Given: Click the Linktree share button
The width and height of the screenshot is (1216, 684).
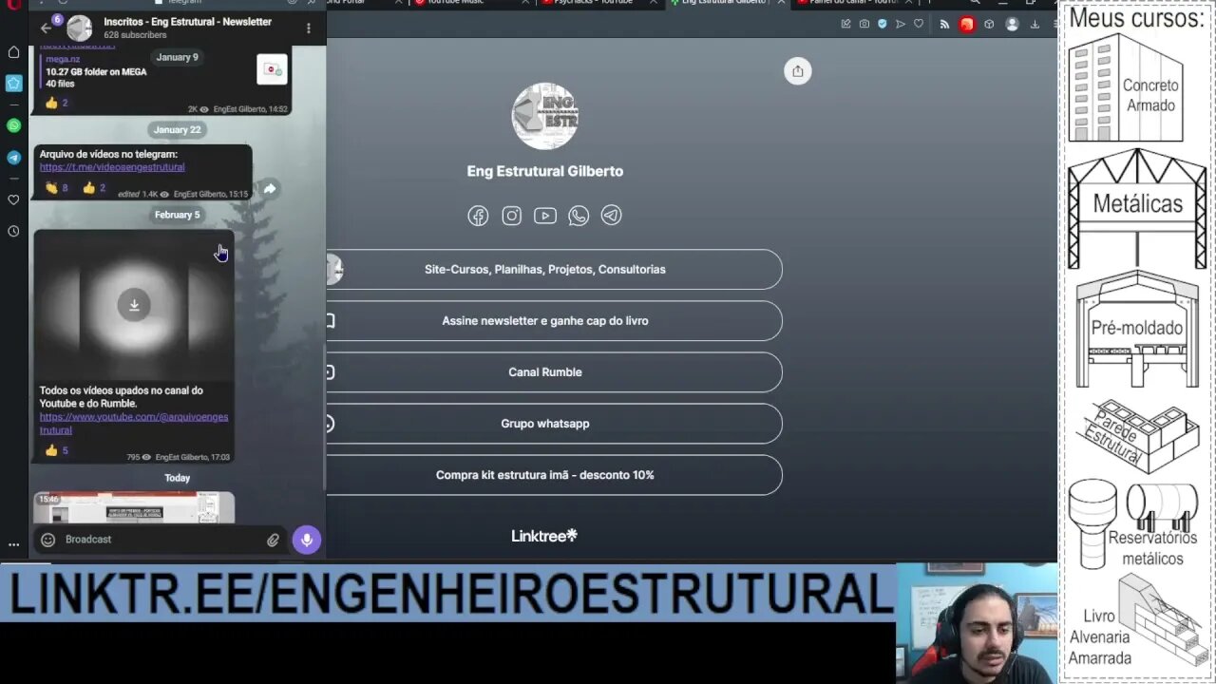Looking at the screenshot, I should tap(797, 71).
